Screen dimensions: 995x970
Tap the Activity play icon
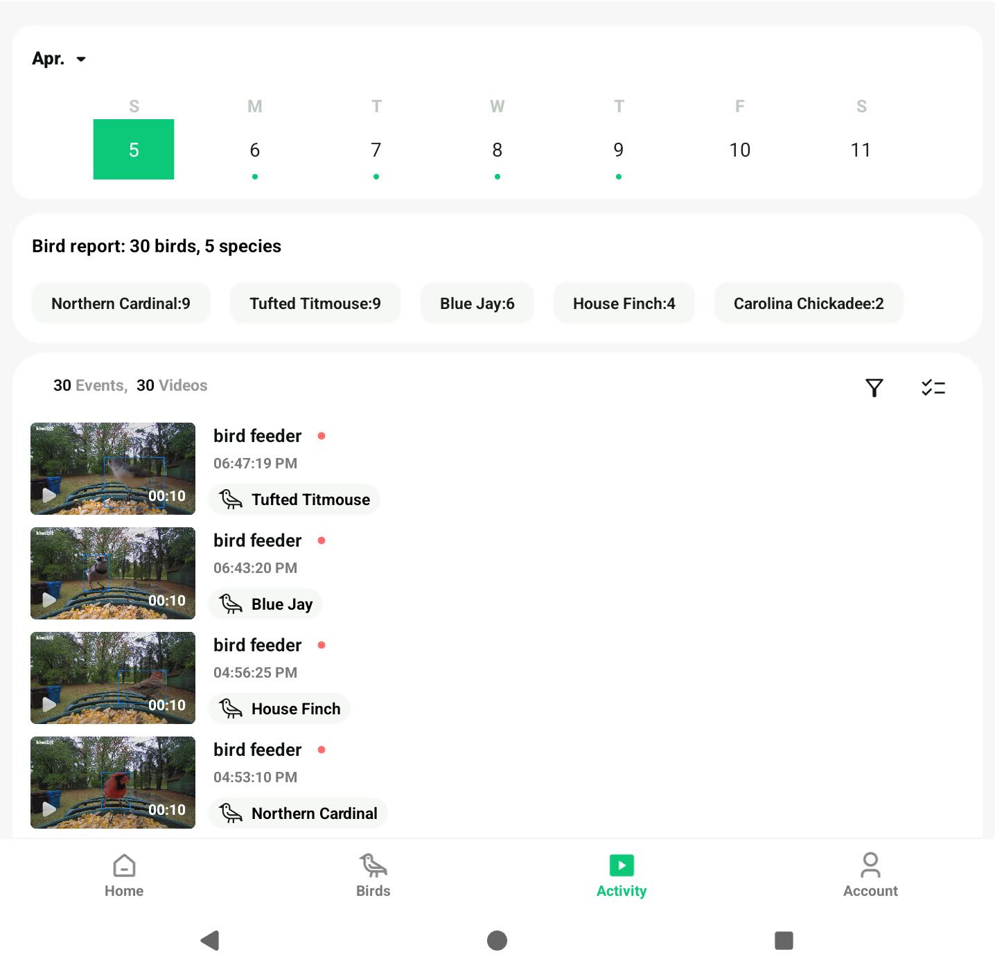622,866
